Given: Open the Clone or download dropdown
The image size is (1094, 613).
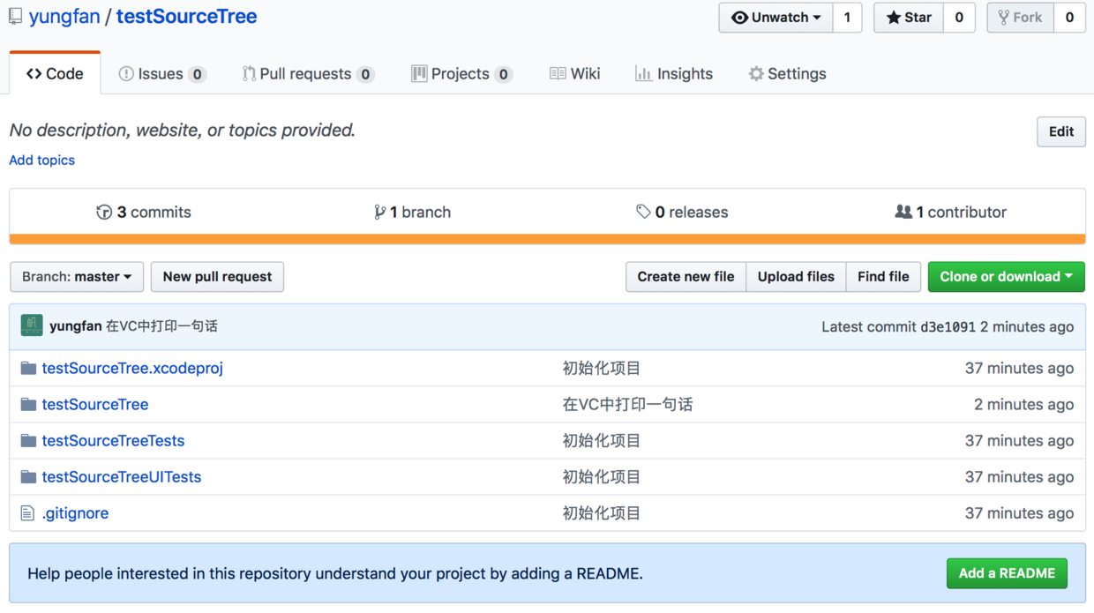Looking at the screenshot, I should pyautogui.click(x=1006, y=277).
